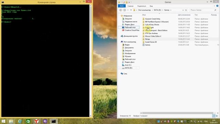The width and height of the screenshot is (220, 124).
Task: Open the Assassin Creed Unity folder
Action: [x=153, y=19]
